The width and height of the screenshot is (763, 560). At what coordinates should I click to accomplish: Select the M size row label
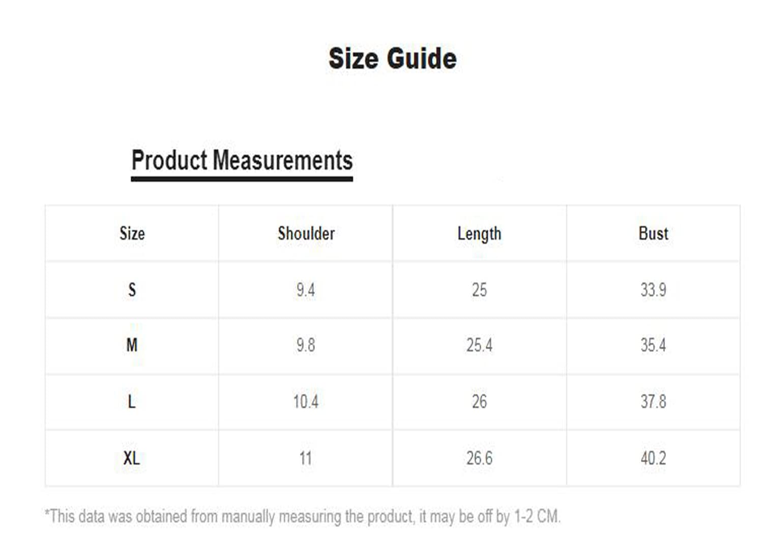132,345
